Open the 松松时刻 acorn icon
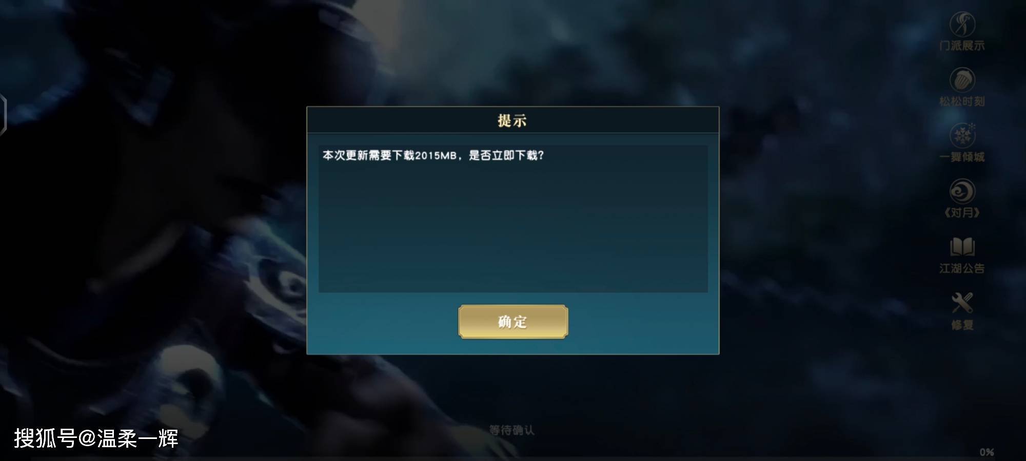1026x461 pixels. (962, 80)
